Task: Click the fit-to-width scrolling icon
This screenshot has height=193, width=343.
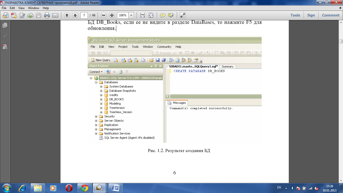Action: coord(143,15)
